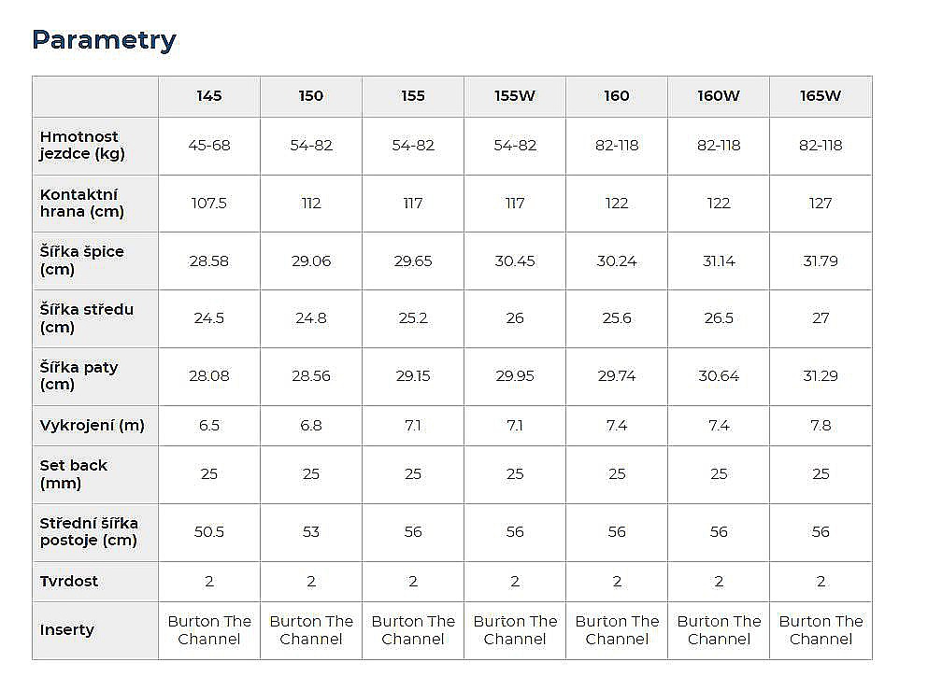This screenshot has height=676, width=942.
Task: Click the 31.79 nose width value
Action: pyautogui.click(x=821, y=261)
